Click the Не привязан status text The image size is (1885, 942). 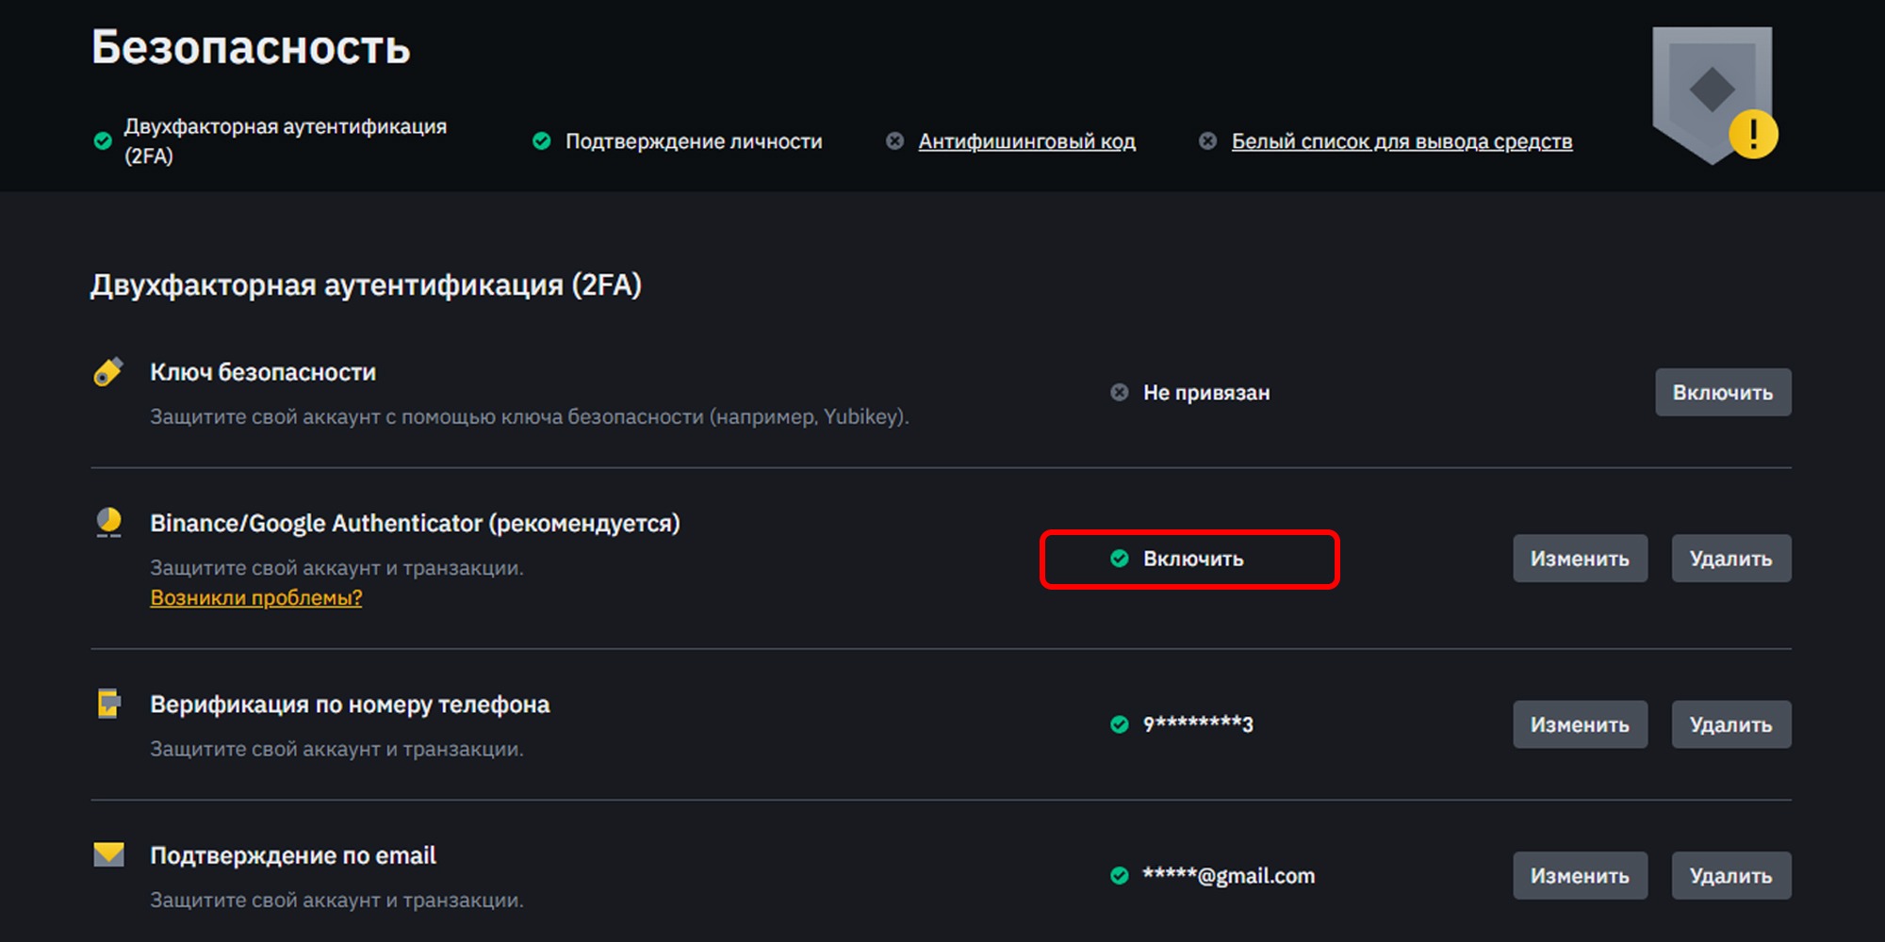pyautogui.click(x=1206, y=393)
